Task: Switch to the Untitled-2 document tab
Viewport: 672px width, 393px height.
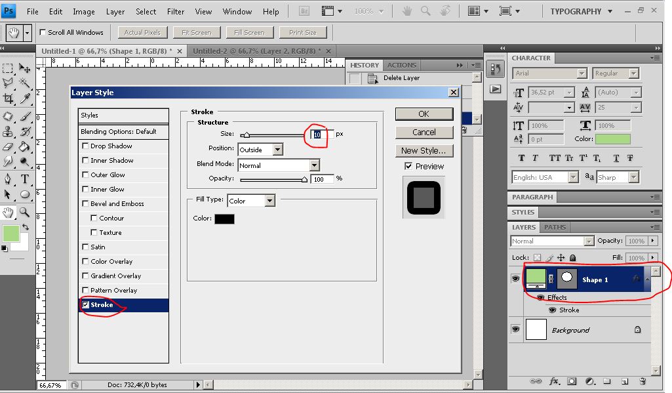Action: [256, 51]
